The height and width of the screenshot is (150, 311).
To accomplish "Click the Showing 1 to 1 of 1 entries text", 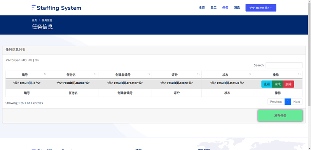I will pyautogui.click(x=24, y=103).
